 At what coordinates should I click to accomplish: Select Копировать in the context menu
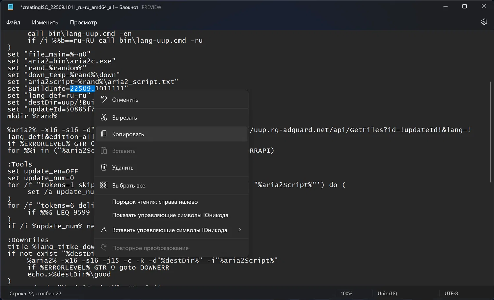click(128, 134)
